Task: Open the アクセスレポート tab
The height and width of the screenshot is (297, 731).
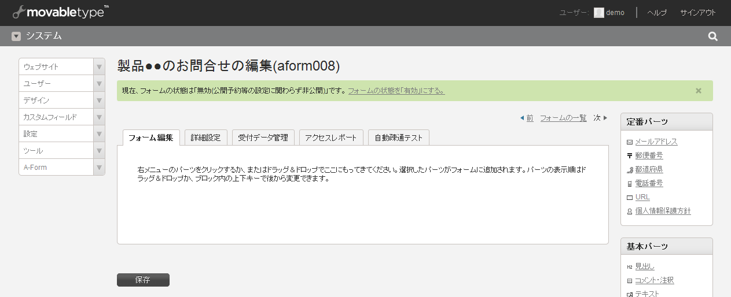Action: click(332, 138)
